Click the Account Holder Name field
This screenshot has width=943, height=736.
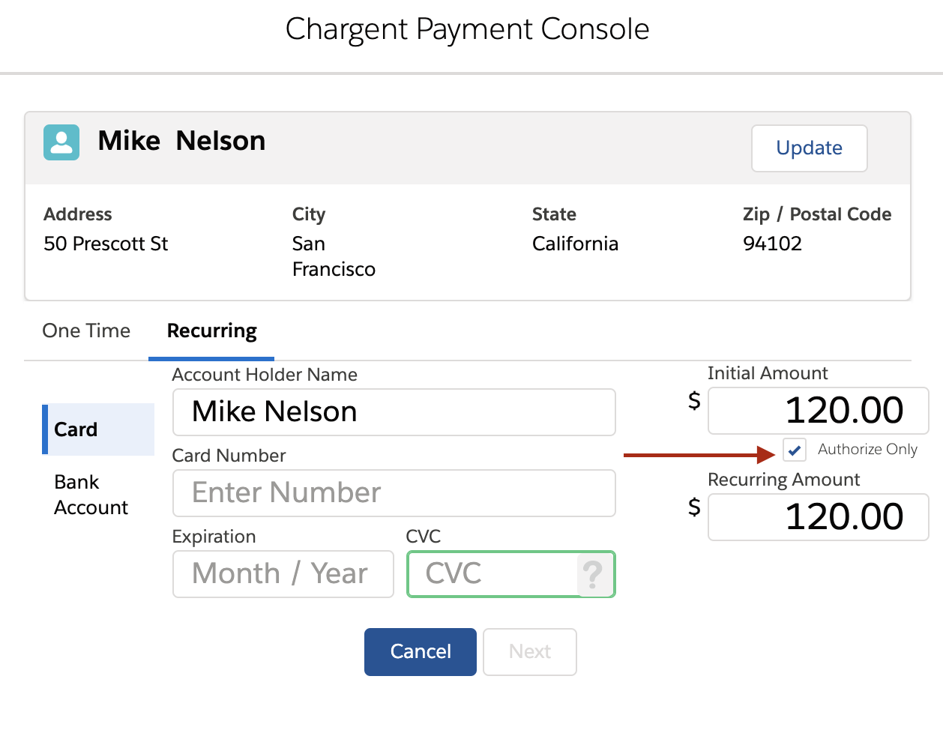[394, 411]
